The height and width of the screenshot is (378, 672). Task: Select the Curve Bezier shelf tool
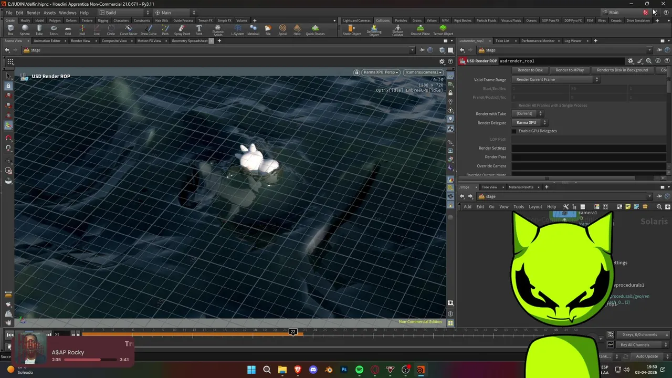click(129, 30)
